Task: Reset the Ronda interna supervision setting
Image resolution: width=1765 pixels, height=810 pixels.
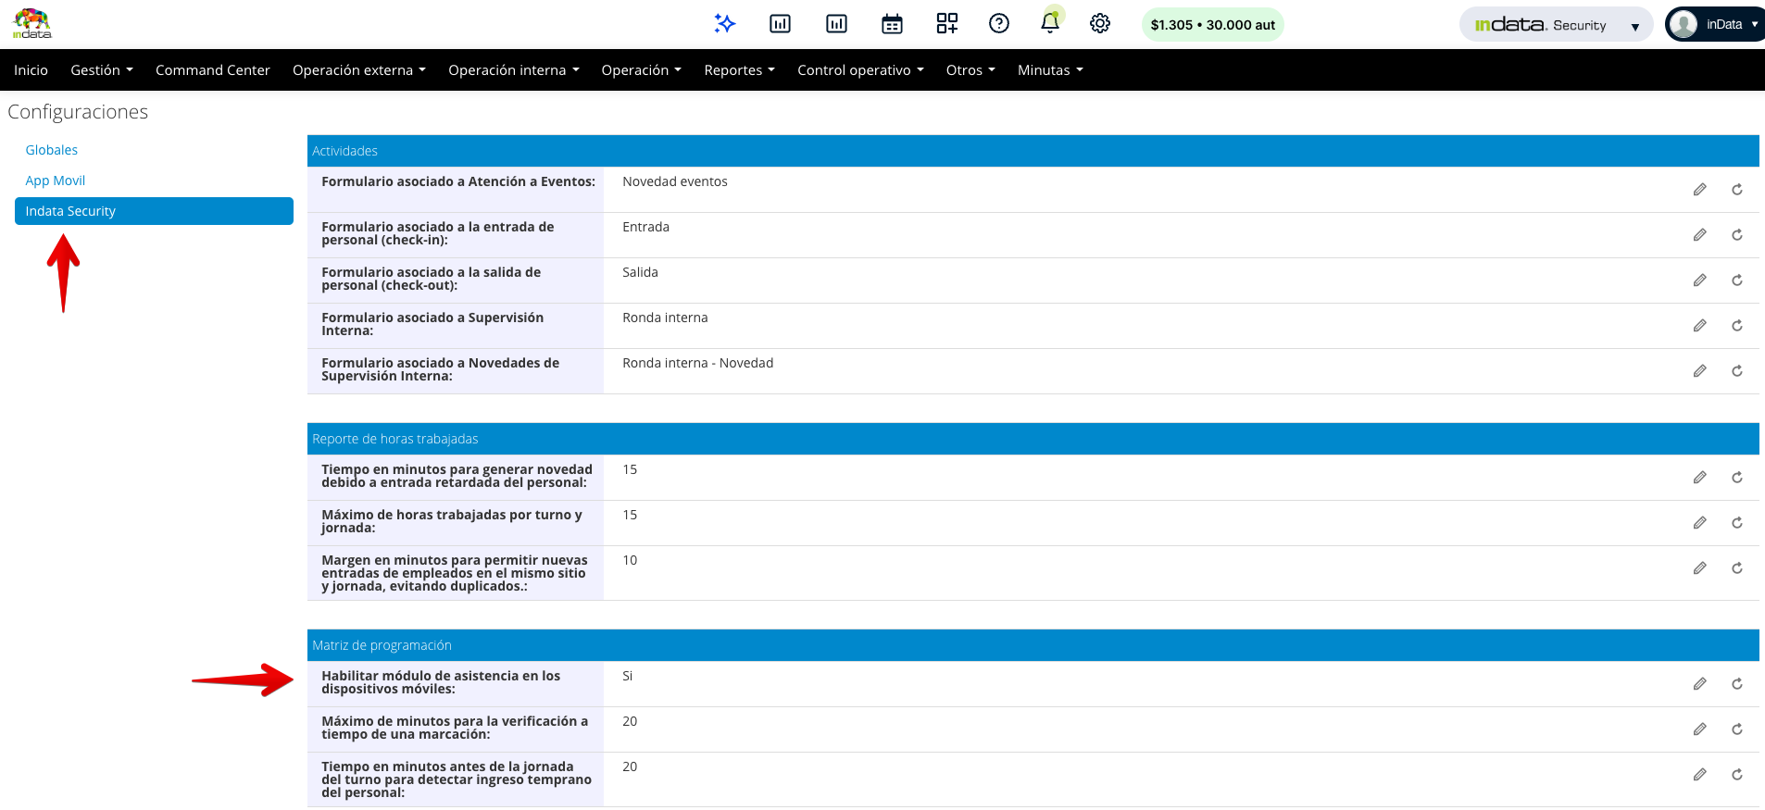Action: tap(1736, 326)
